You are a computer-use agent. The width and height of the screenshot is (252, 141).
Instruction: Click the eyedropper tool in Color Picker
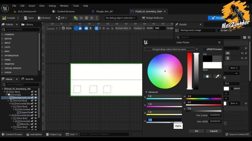(x=217, y=76)
